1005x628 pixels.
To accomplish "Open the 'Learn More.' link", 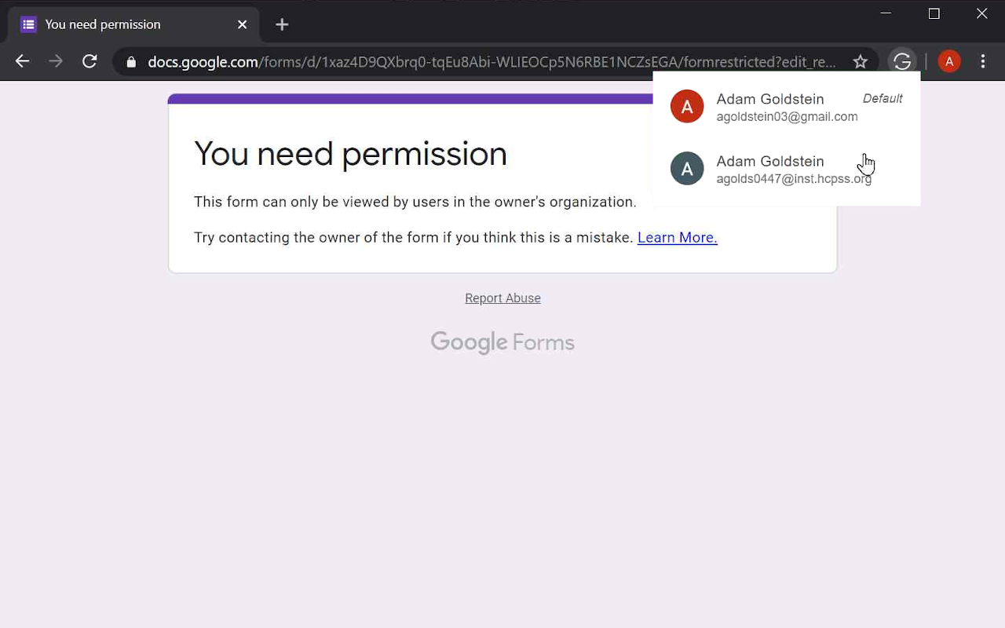I will (678, 237).
